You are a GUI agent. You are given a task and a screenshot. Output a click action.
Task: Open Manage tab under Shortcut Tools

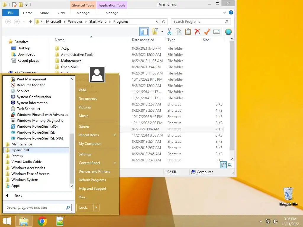tap(83, 13)
